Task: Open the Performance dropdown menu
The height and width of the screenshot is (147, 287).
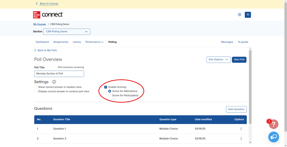Action: [x=94, y=42]
